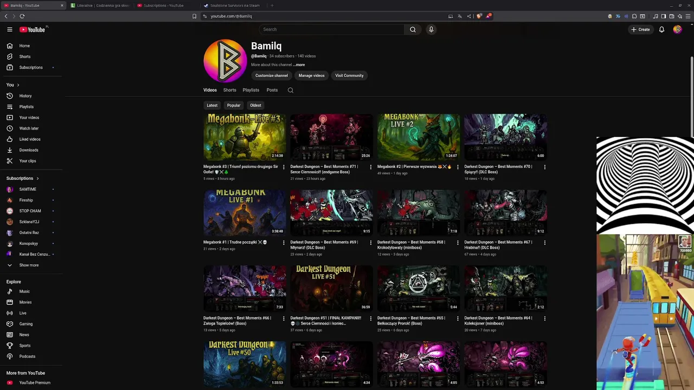Click the Brave shields lion icon

(x=479, y=16)
